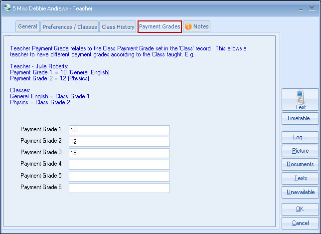Viewport: 321px width, 234px height.
Task: Go to the Class History tab
Action: click(x=118, y=26)
